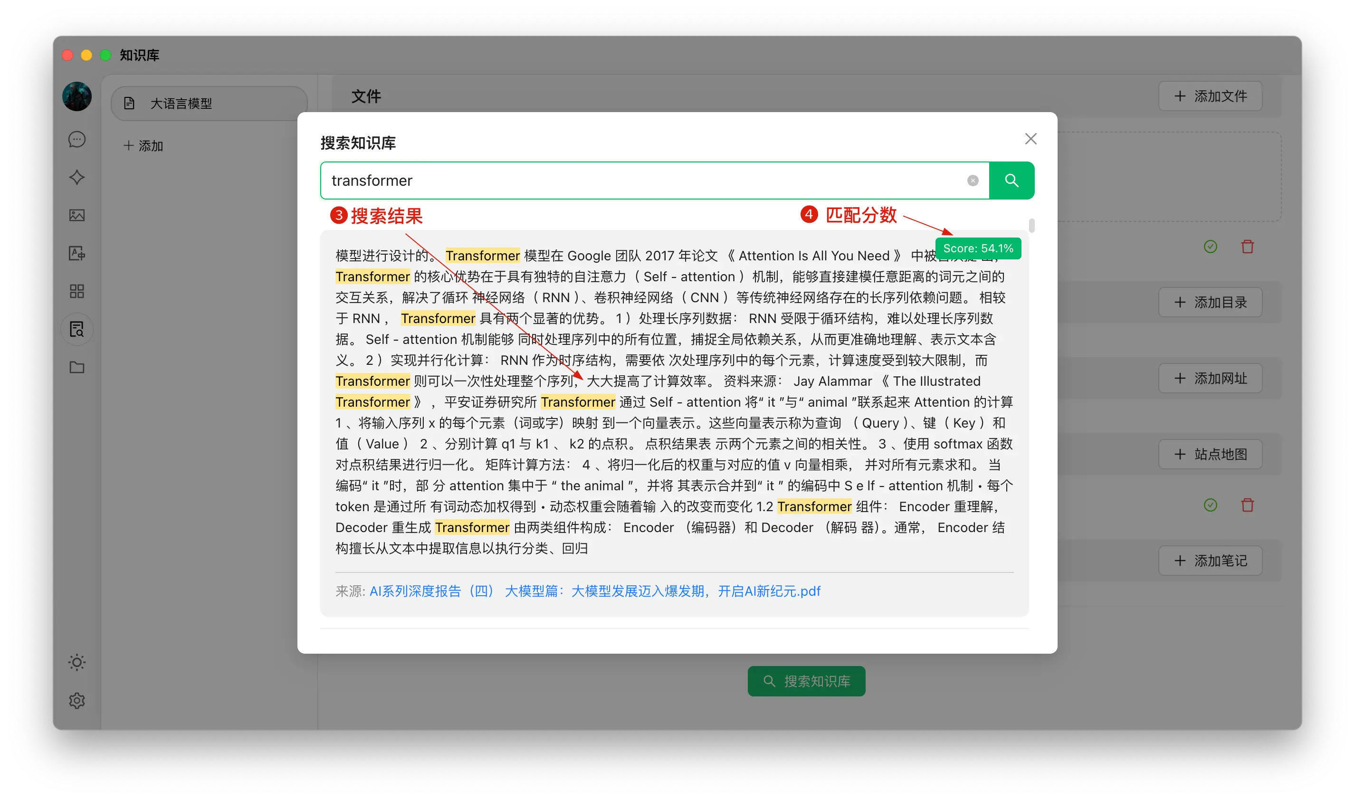Click the 添加文件 button
1355x800 pixels.
pos(1210,96)
